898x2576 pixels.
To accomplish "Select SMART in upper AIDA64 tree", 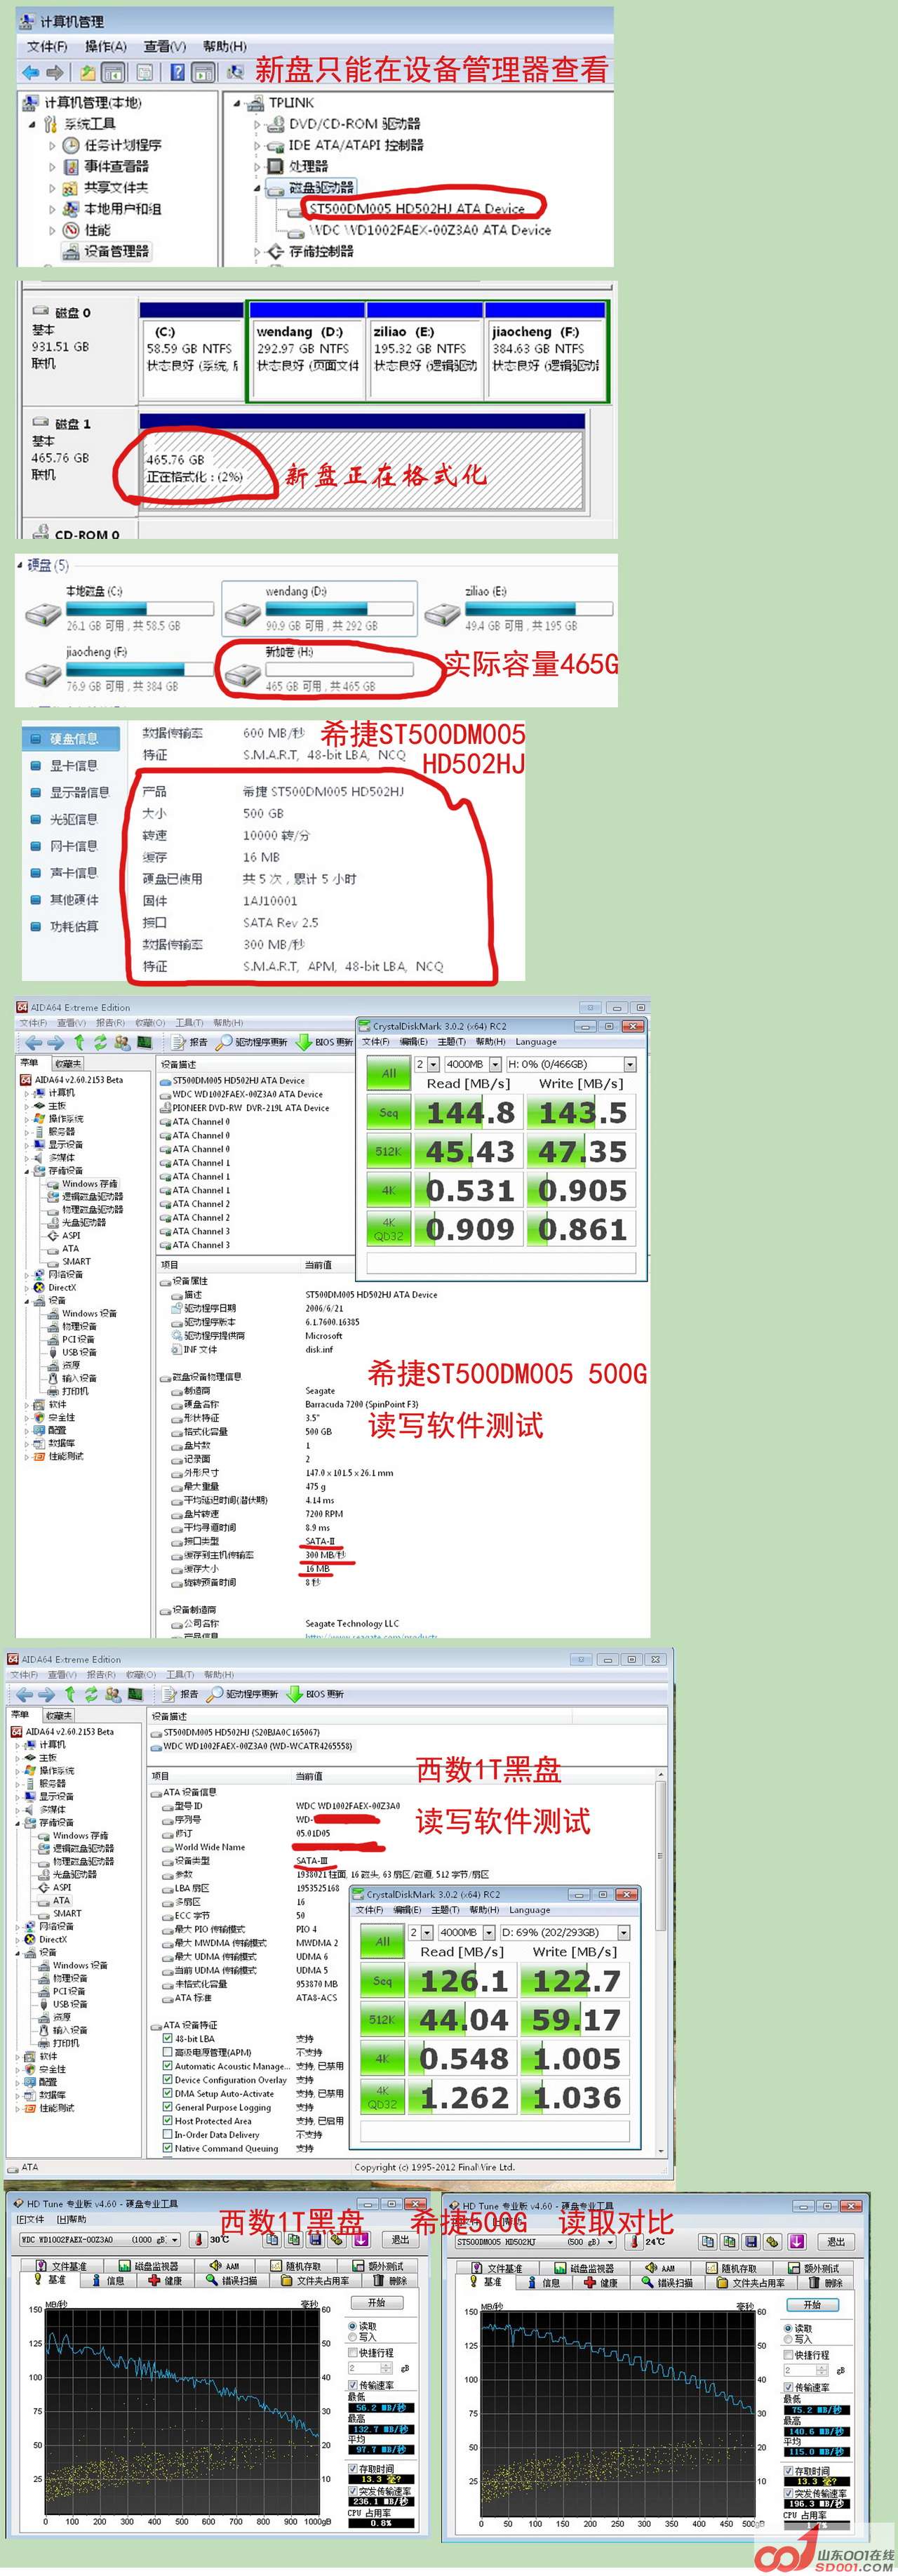I will click(x=76, y=1262).
